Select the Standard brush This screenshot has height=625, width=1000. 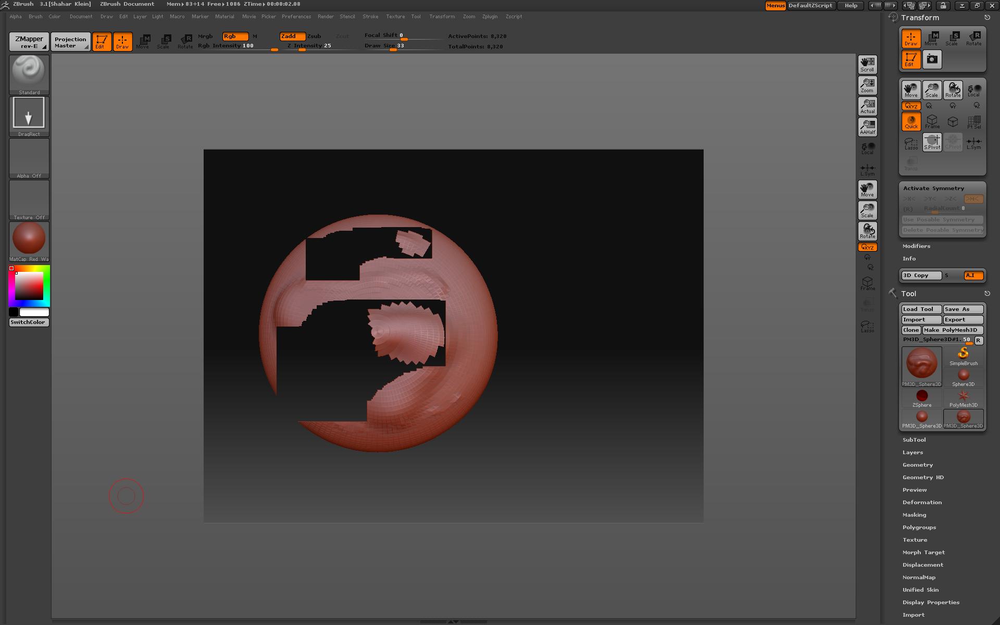[x=29, y=73]
